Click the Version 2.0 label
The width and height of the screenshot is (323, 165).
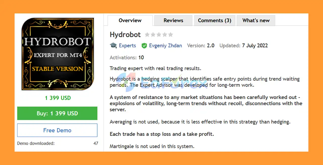201,46
